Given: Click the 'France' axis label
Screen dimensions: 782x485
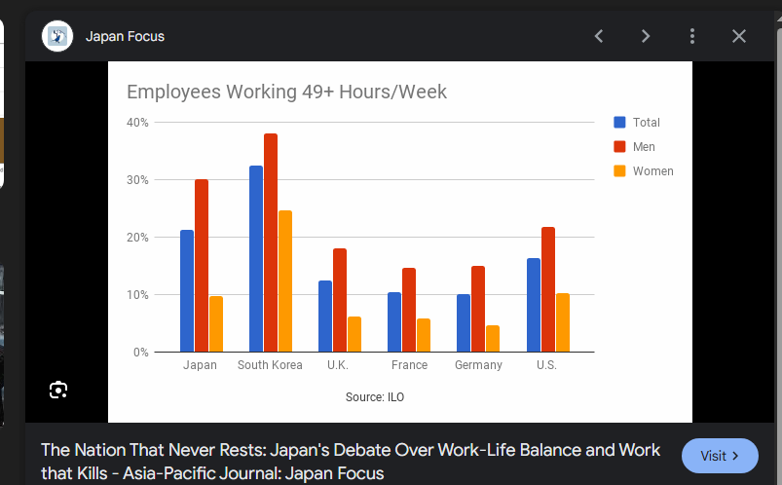Looking at the screenshot, I should pos(409,365).
